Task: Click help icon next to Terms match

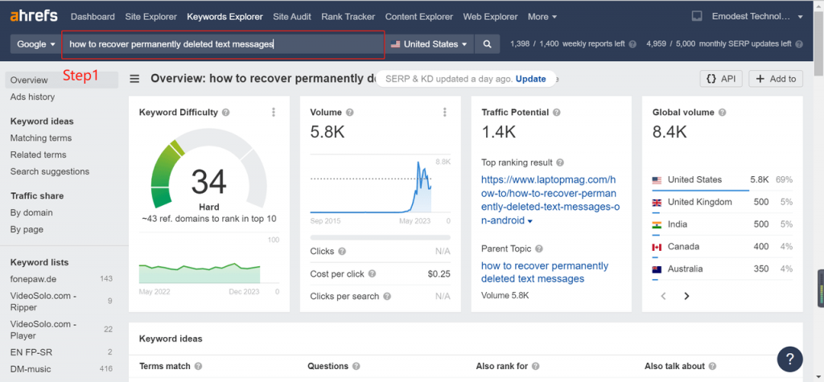Action: pyautogui.click(x=198, y=366)
